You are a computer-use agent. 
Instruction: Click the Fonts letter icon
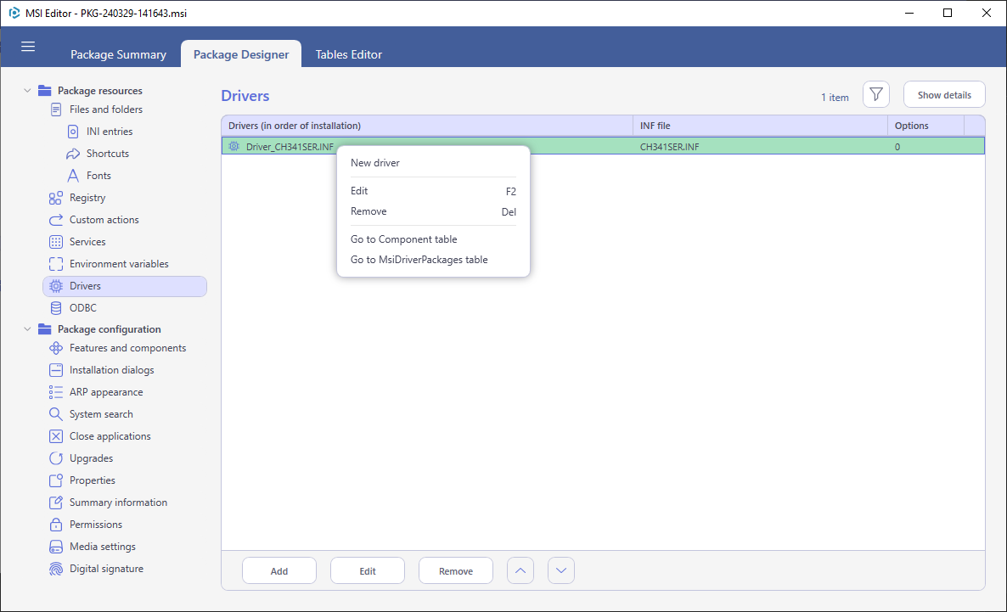73,176
